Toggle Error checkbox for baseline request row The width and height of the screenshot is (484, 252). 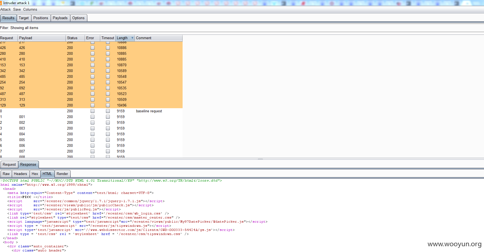click(x=93, y=111)
